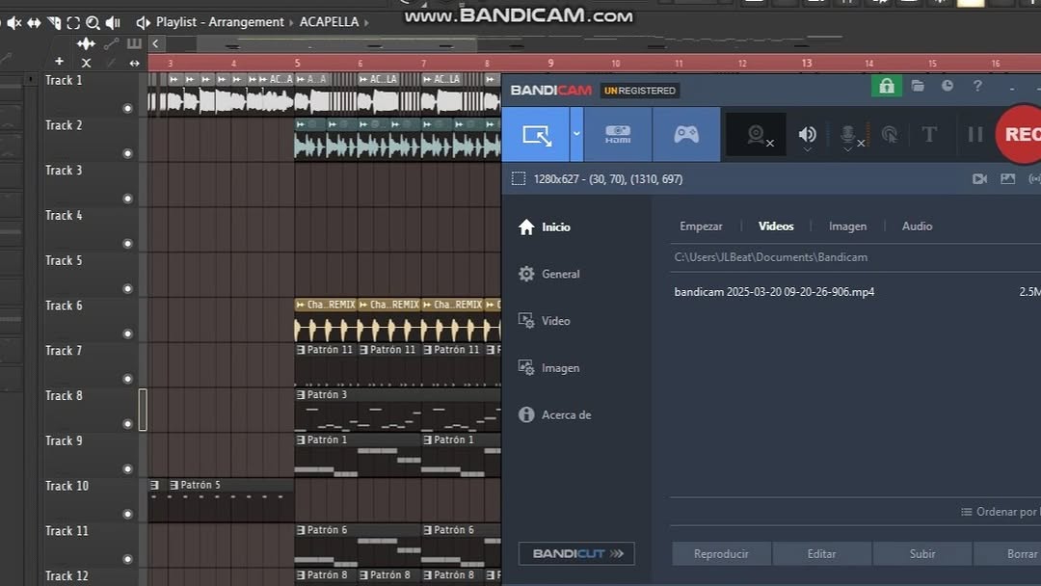1041x586 pixels.
Task: Click the pause recording icon
Action: coord(974,135)
